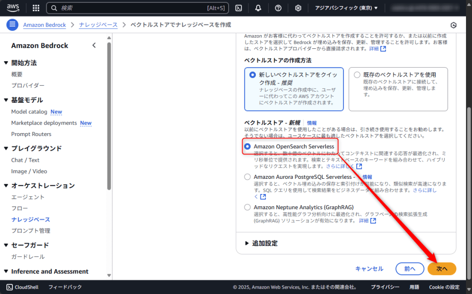Image resolution: width=472 pixels, height=294 pixels.
Task: Click the 検索 search input field
Action: click(x=137, y=8)
